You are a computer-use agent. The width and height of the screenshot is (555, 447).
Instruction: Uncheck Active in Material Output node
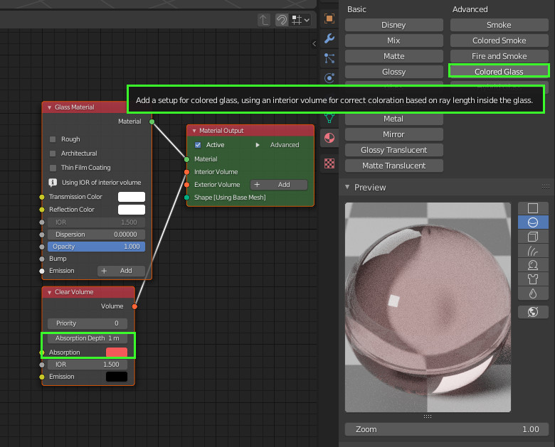point(198,145)
